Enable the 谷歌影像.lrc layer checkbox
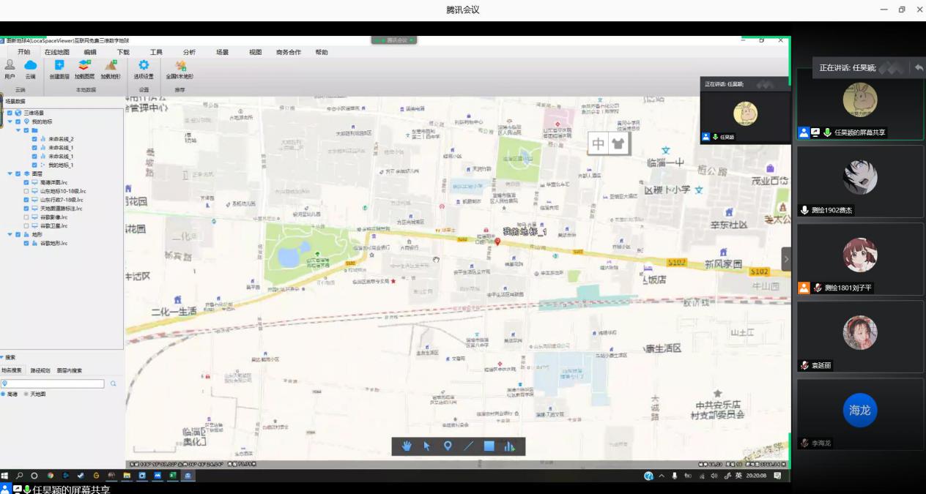This screenshot has width=926, height=494. point(26,217)
